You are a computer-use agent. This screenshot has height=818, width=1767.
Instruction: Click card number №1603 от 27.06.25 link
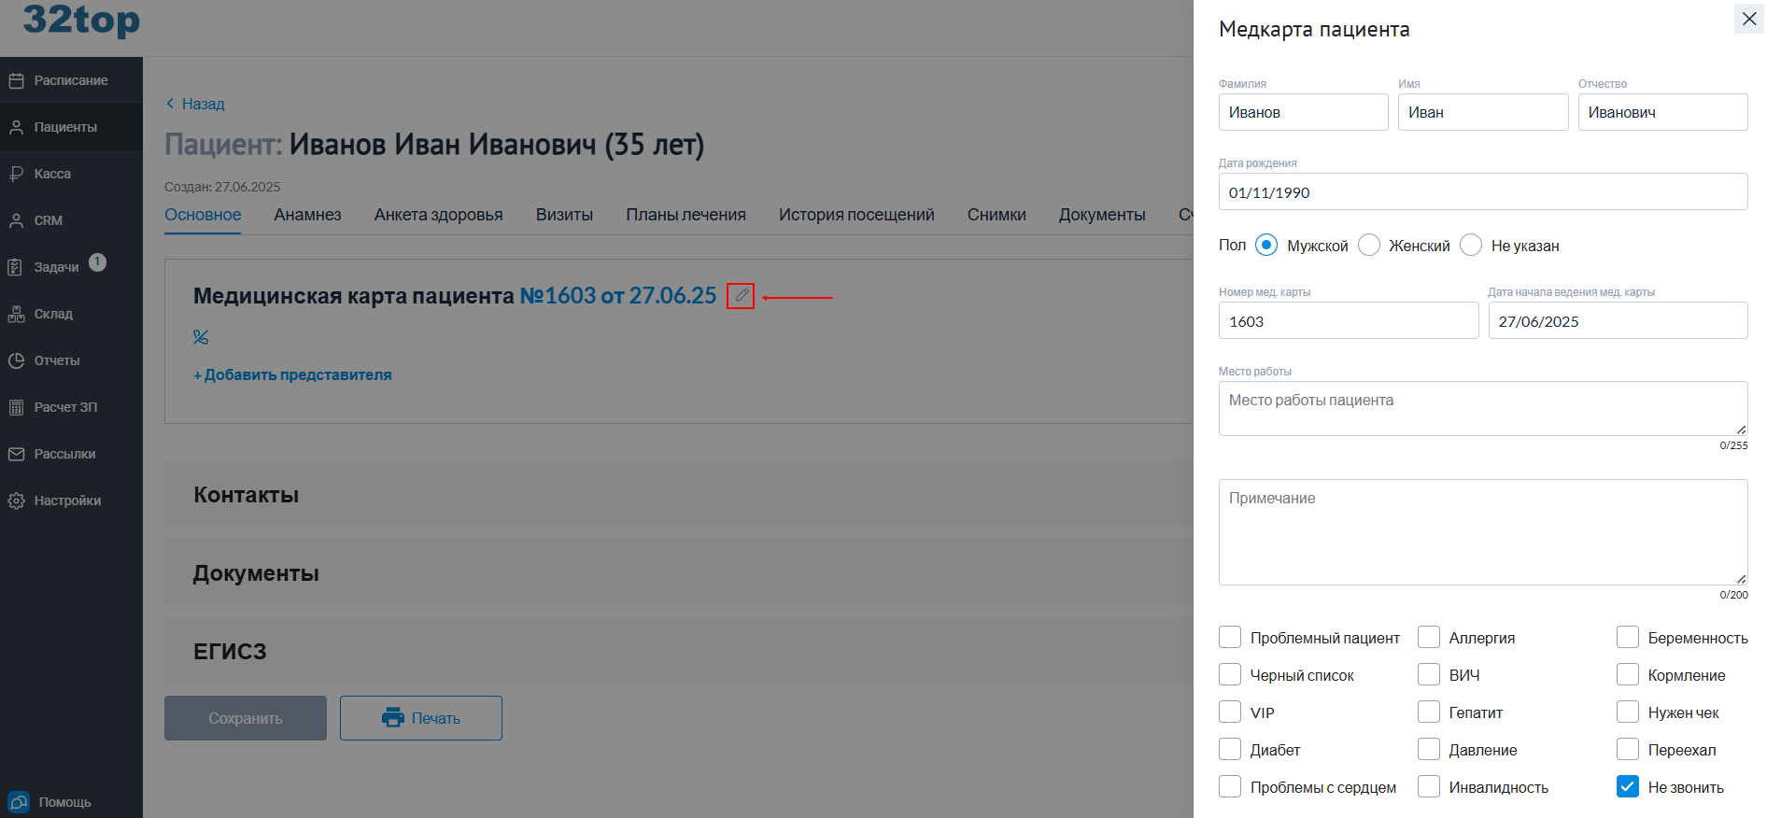[x=618, y=296]
